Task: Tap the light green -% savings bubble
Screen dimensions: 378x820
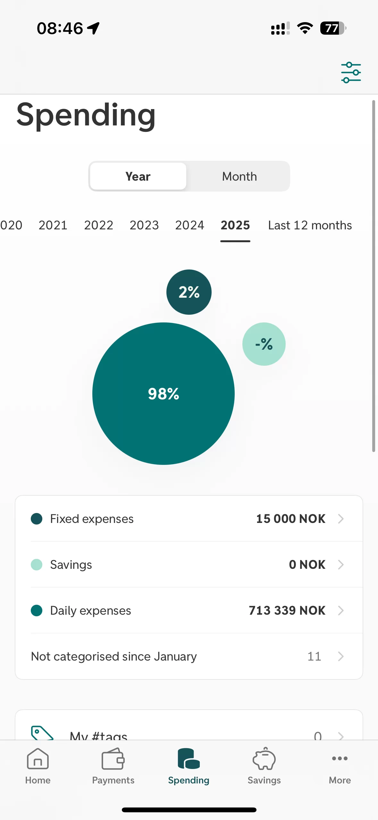Action: pos(264,344)
